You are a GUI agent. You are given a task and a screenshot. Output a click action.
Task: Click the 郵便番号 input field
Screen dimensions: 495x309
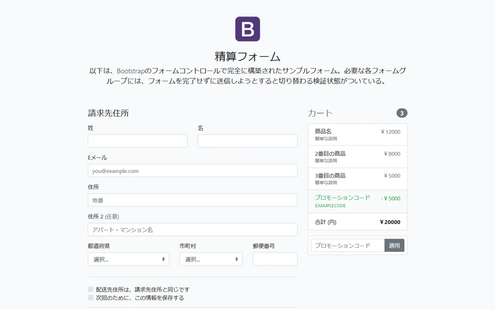(275, 259)
